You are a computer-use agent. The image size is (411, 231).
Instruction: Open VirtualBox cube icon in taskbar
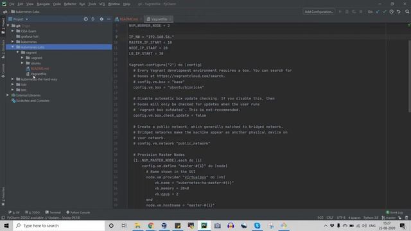[x=164, y=225]
